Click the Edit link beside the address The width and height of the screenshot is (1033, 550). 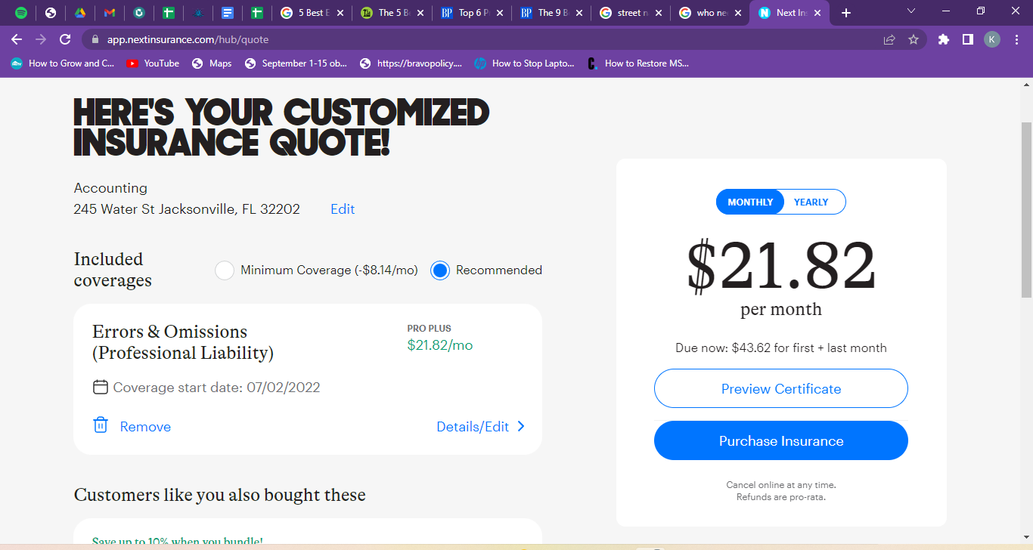coord(343,209)
